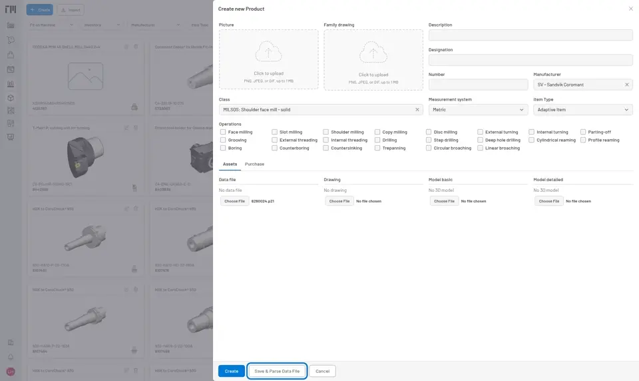Cancel the product creation
The width and height of the screenshot is (639, 381).
(x=322, y=371)
